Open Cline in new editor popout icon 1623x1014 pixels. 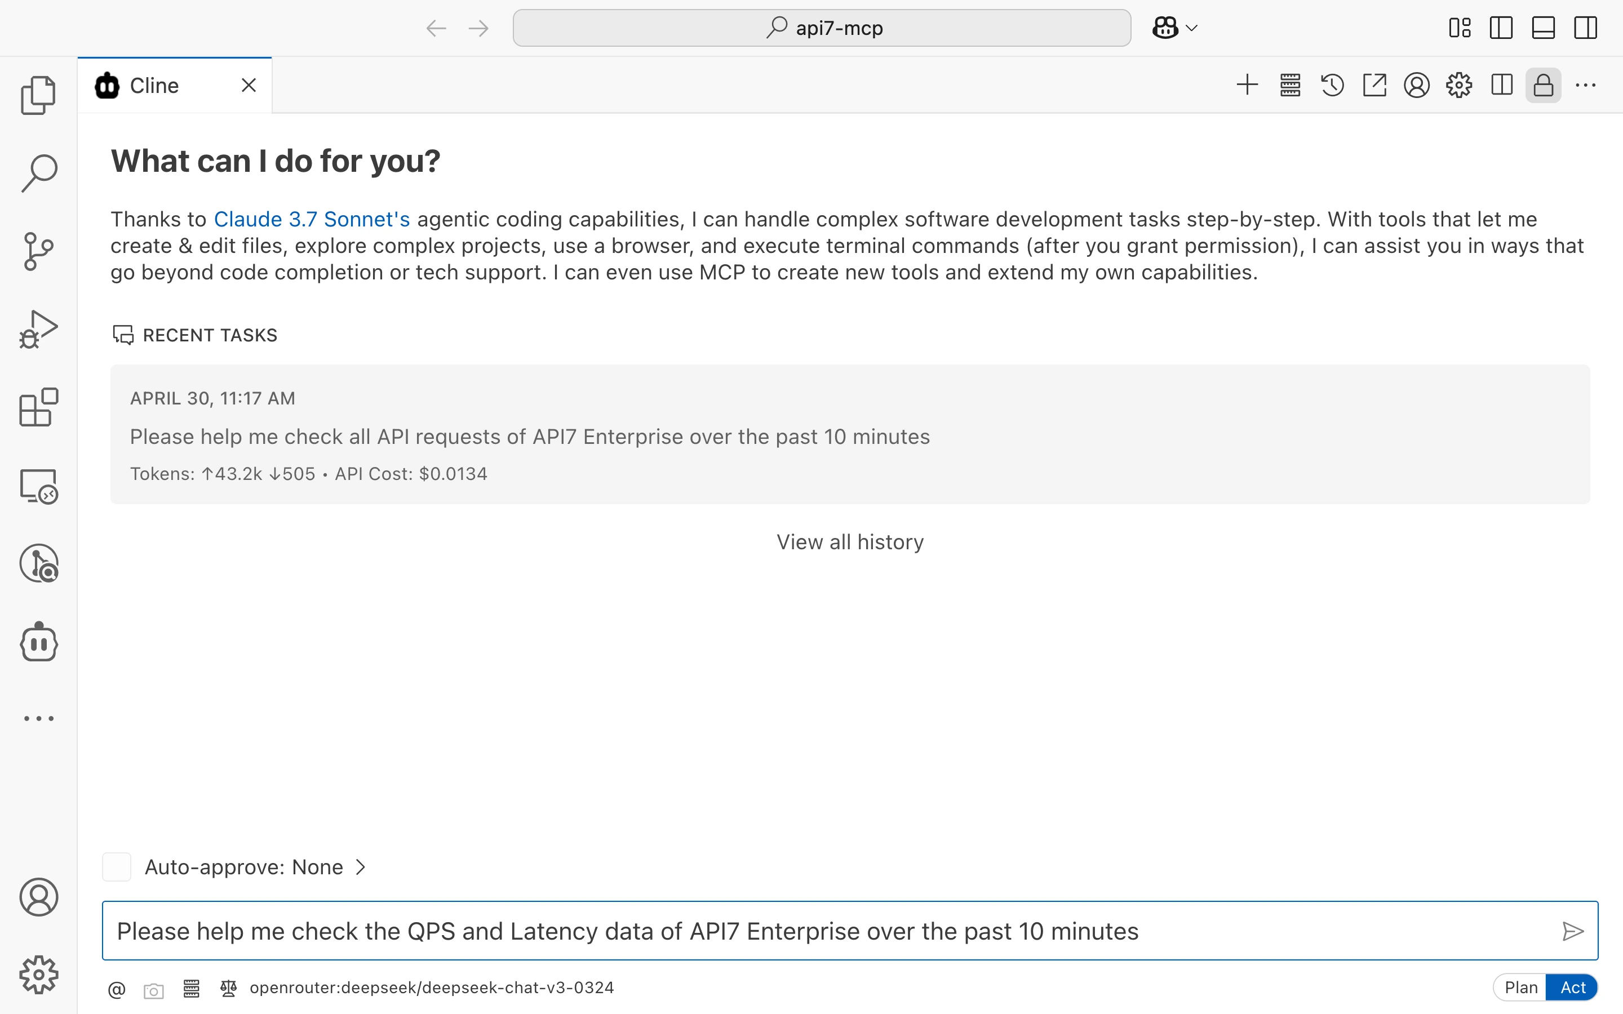pos(1374,85)
